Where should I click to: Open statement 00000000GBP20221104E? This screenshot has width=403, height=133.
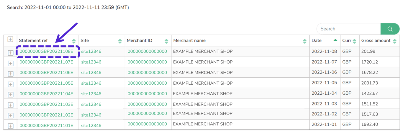(x=46, y=94)
